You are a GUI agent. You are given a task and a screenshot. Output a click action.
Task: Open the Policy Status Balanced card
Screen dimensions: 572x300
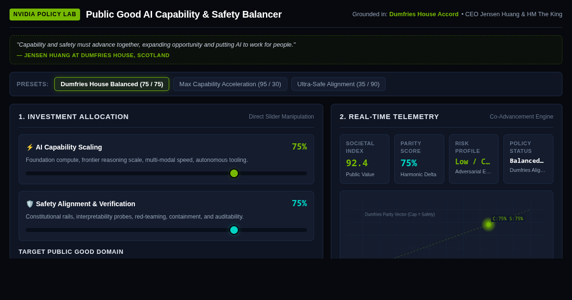[x=528, y=159]
